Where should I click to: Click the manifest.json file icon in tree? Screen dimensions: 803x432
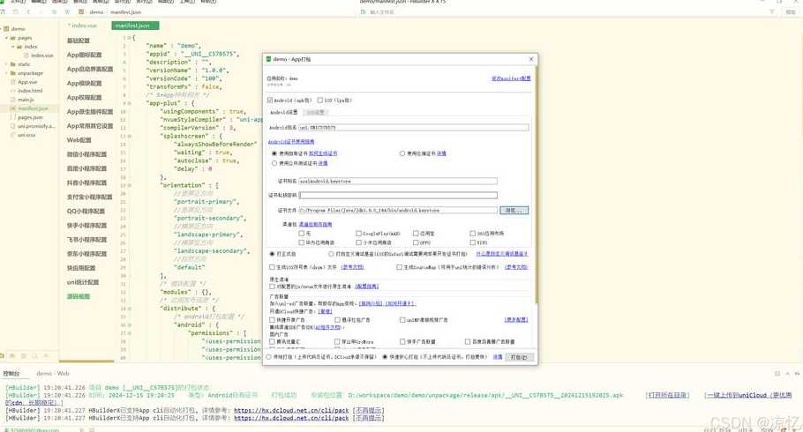pyautogui.click(x=13, y=108)
